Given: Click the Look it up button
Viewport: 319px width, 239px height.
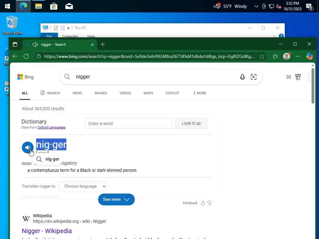Looking at the screenshot, I should 191,123.
